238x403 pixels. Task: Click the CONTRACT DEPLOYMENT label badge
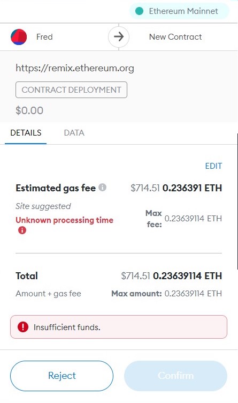(x=71, y=89)
